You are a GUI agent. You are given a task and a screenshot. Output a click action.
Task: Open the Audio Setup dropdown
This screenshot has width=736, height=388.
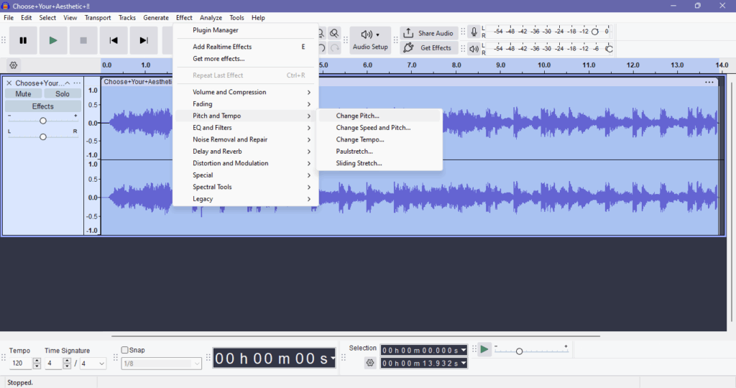pos(370,41)
